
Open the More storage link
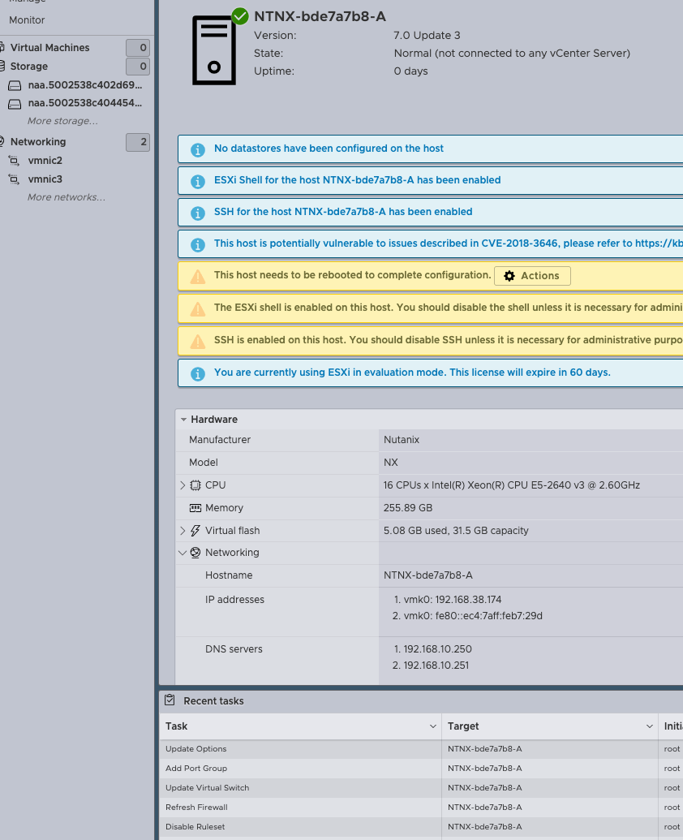pos(62,121)
